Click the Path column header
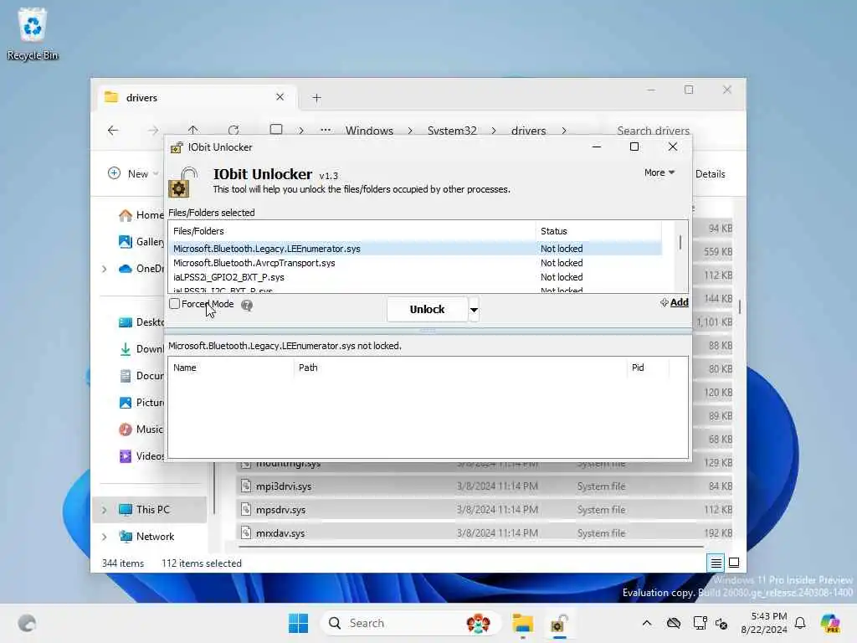 459,368
